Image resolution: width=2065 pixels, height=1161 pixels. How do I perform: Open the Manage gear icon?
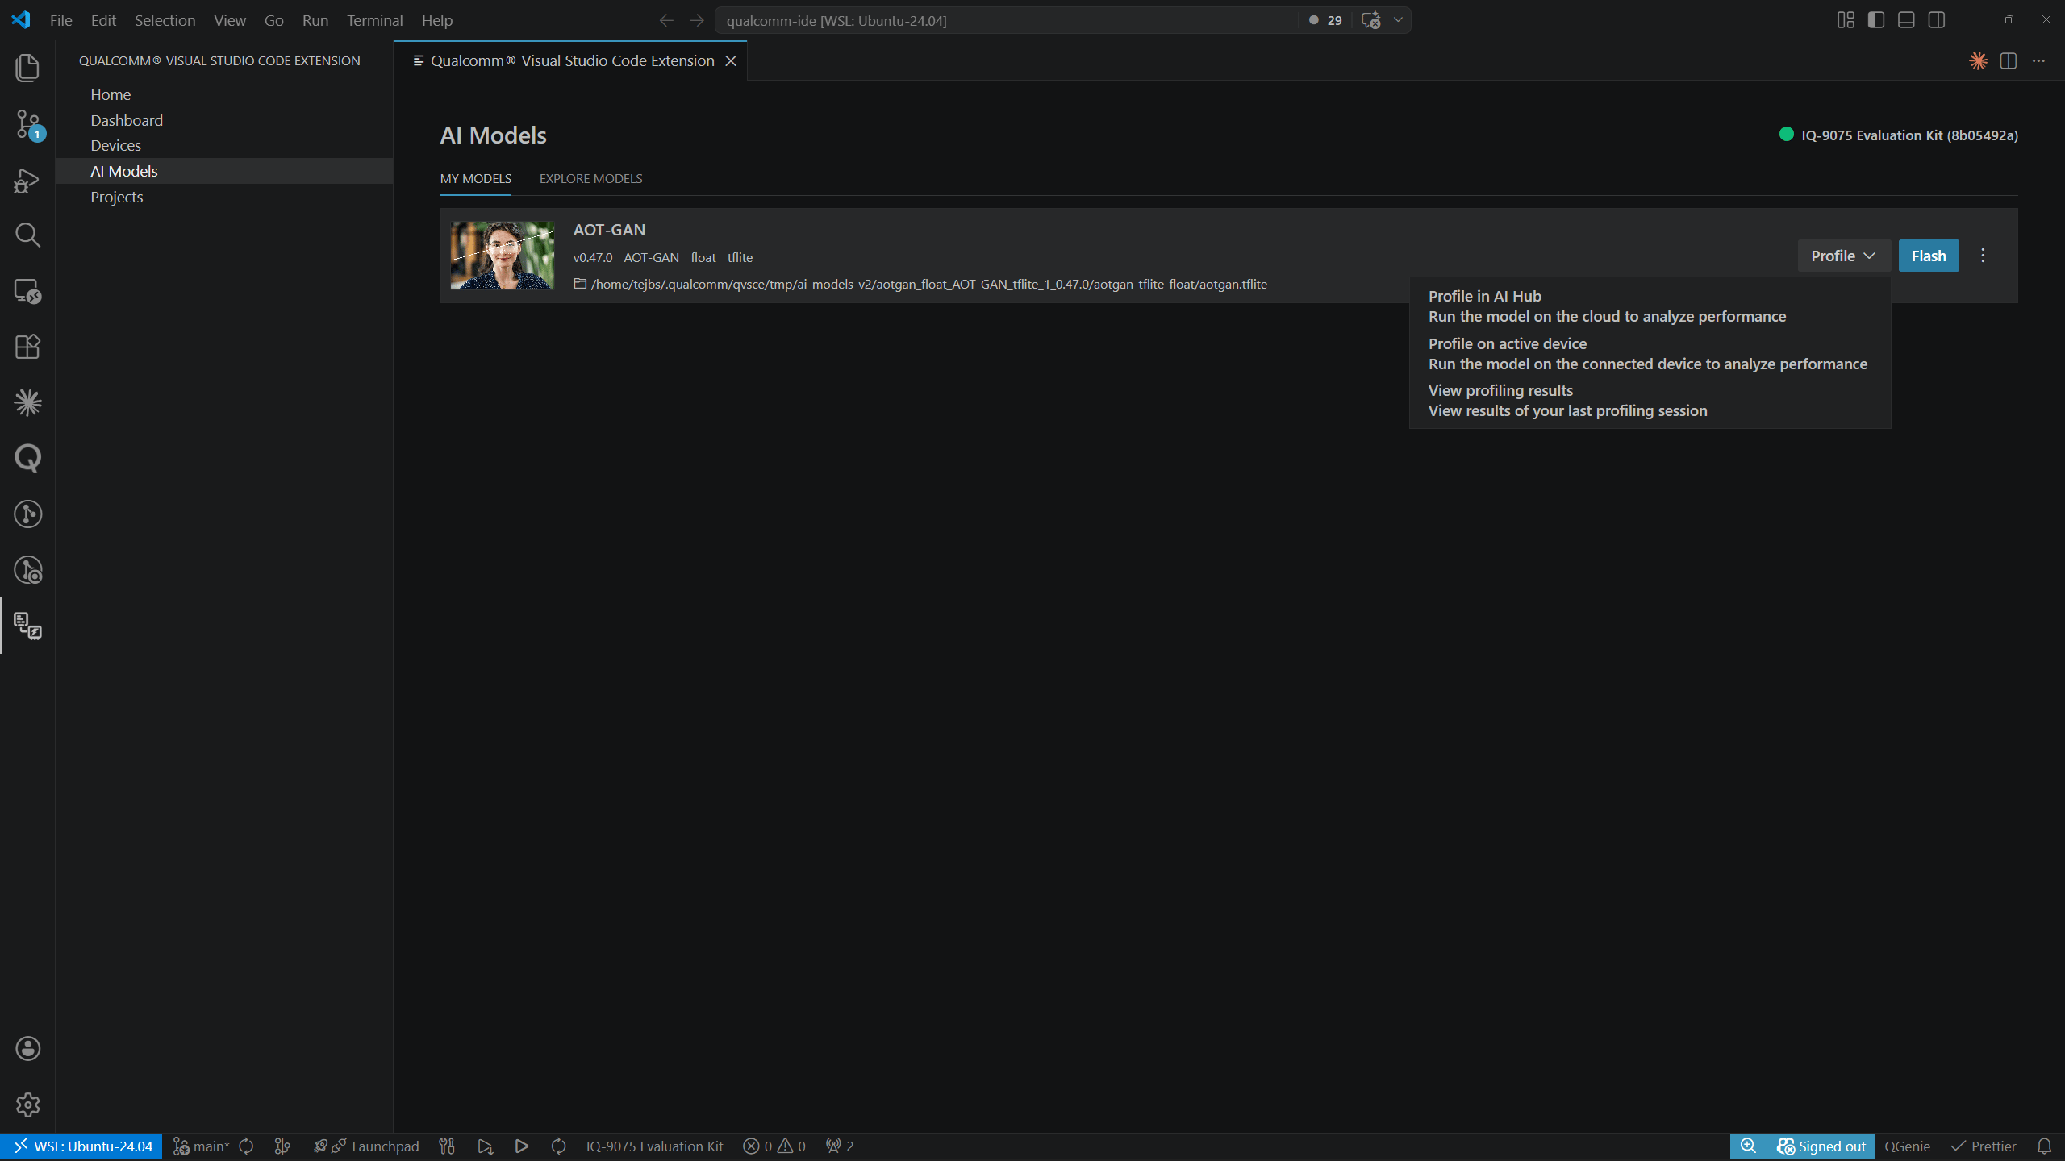point(27,1105)
